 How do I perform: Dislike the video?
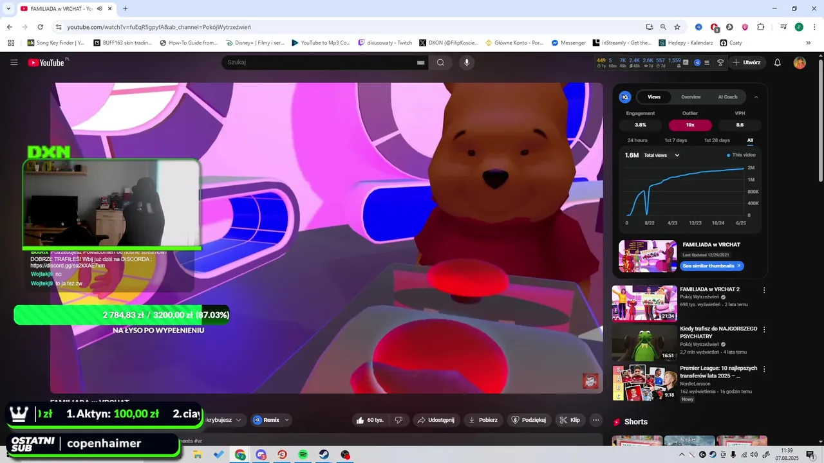(398, 420)
